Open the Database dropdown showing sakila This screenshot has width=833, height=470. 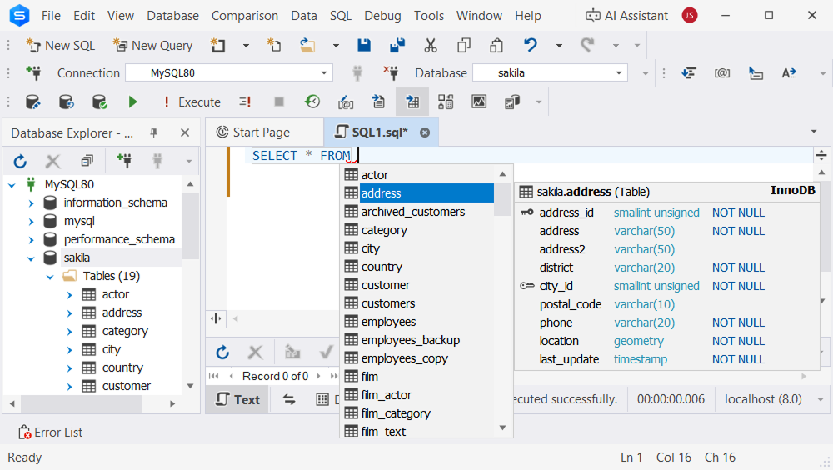point(618,72)
